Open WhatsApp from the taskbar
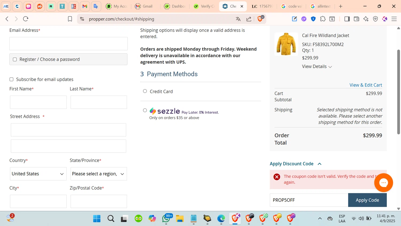 tap(166, 219)
